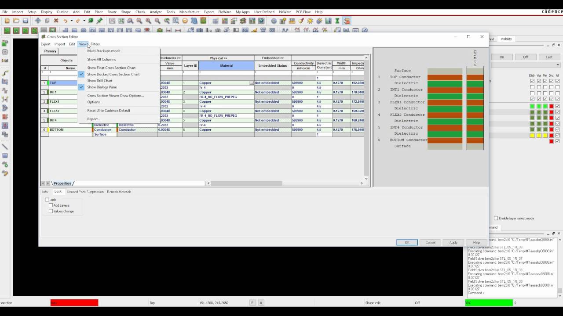Switch to Refresh Materials tab
This screenshot has height=316, width=563.
point(119,192)
